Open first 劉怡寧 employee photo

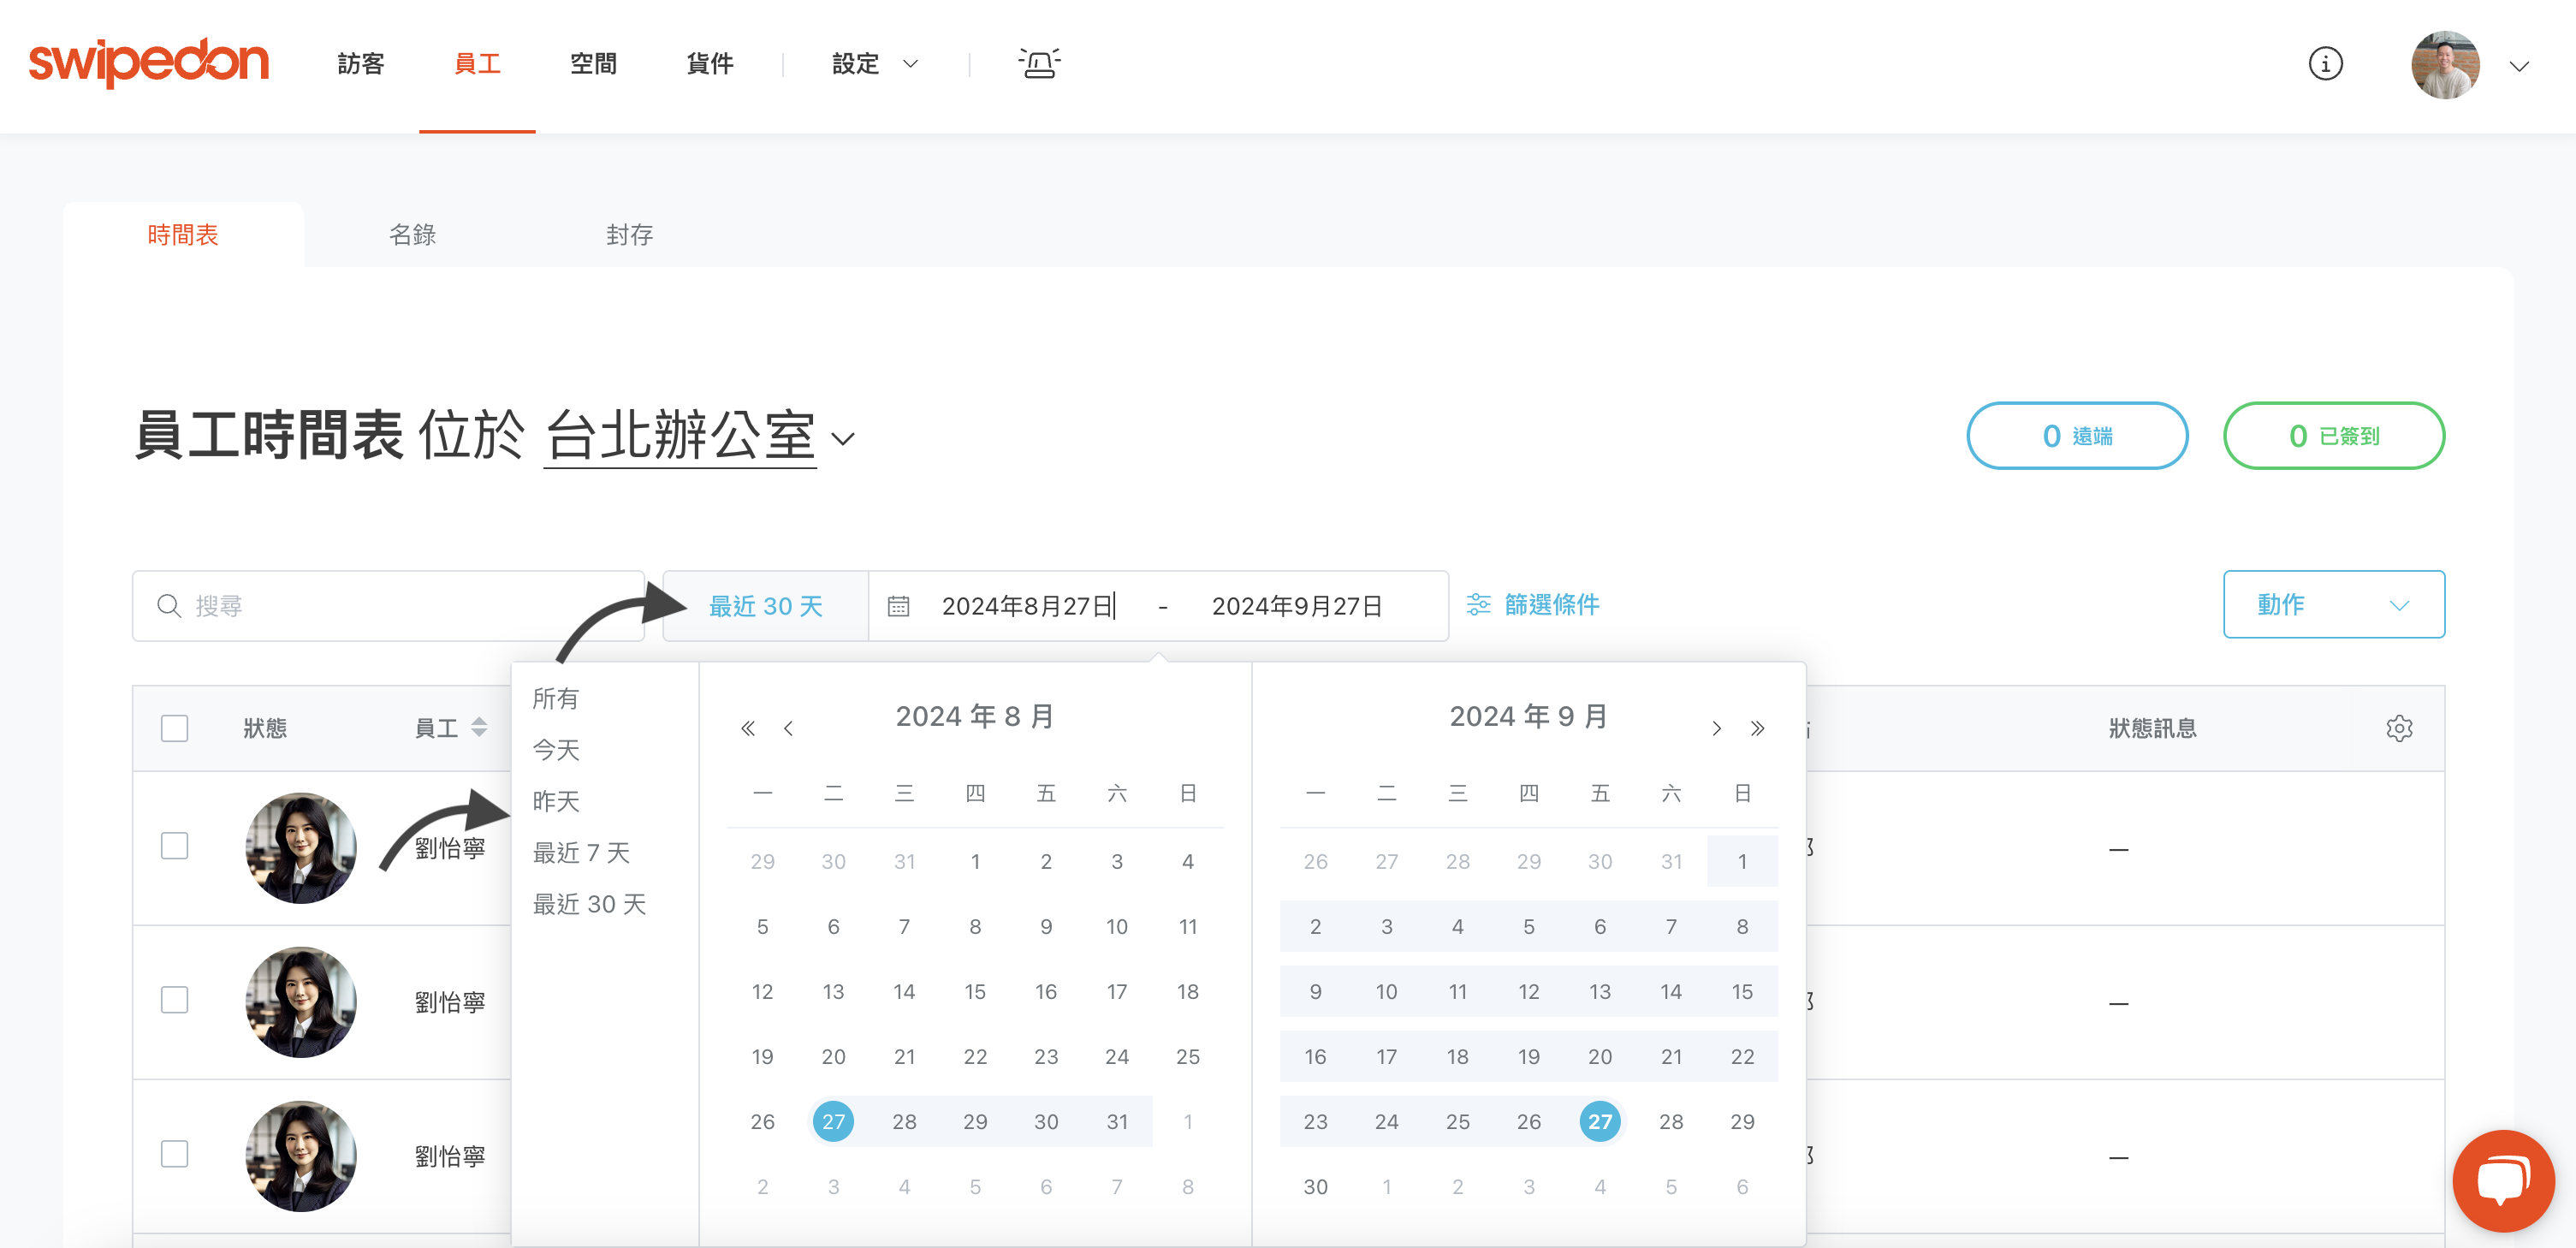point(301,848)
